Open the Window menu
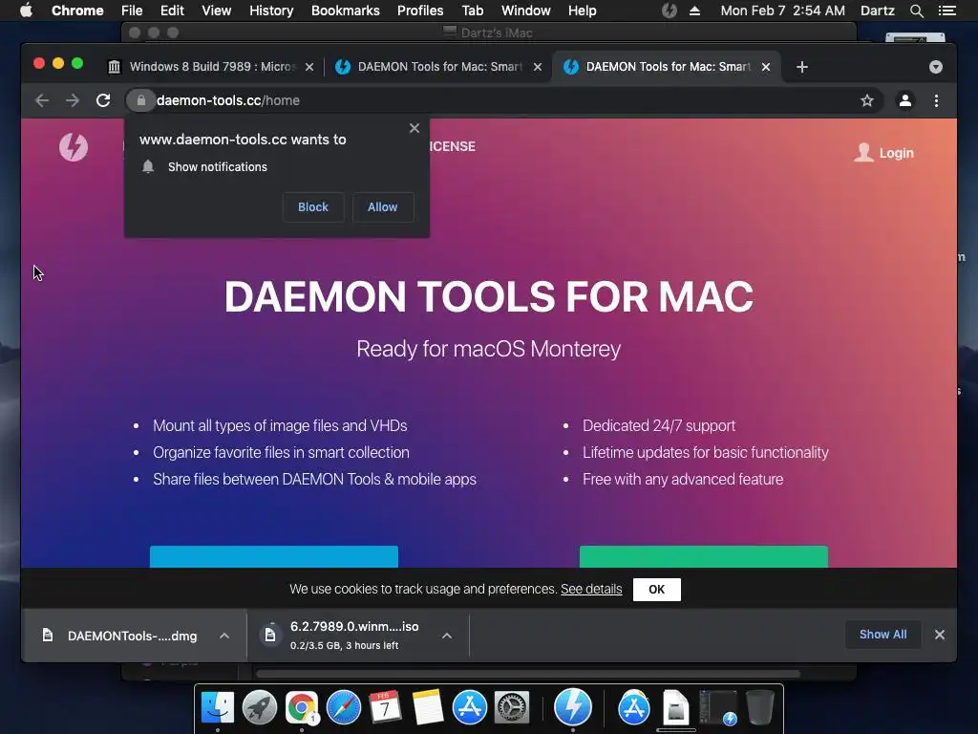The width and height of the screenshot is (978, 734). click(526, 11)
